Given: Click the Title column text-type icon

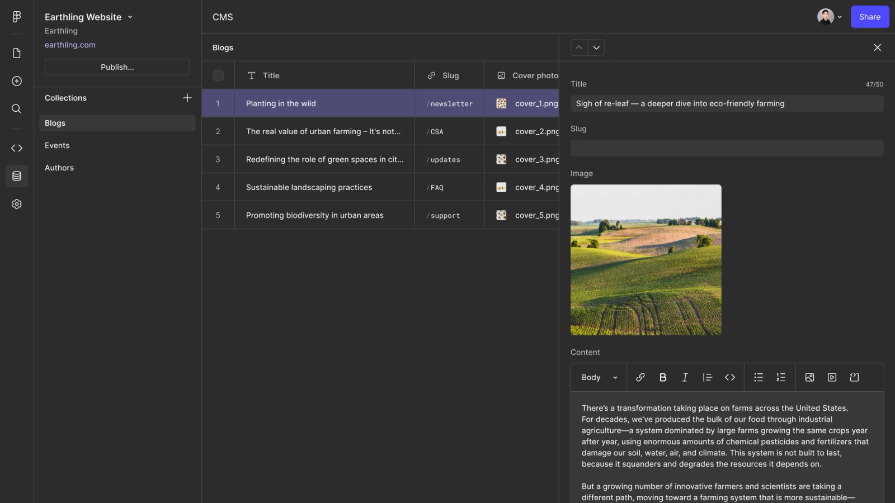Looking at the screenshot, I should pos(252,75).
